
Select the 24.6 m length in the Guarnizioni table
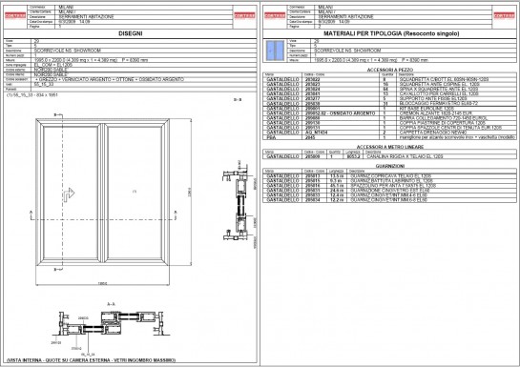tap(337, 191)
